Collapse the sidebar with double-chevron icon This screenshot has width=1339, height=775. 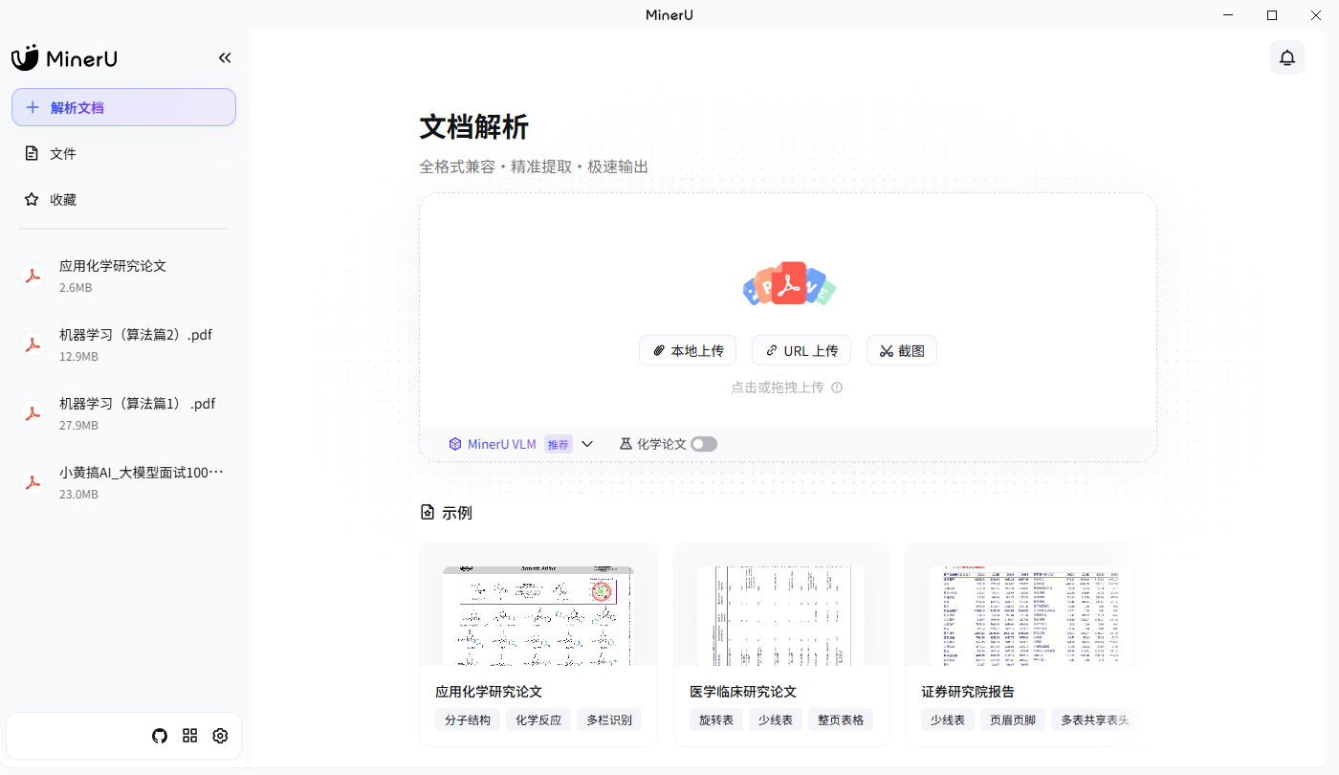pos(225,57)
